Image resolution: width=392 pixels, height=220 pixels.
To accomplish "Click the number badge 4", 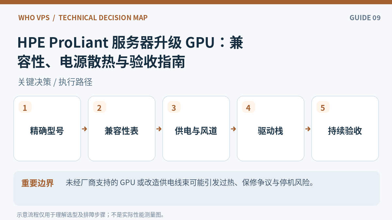I will click(249, 107).
